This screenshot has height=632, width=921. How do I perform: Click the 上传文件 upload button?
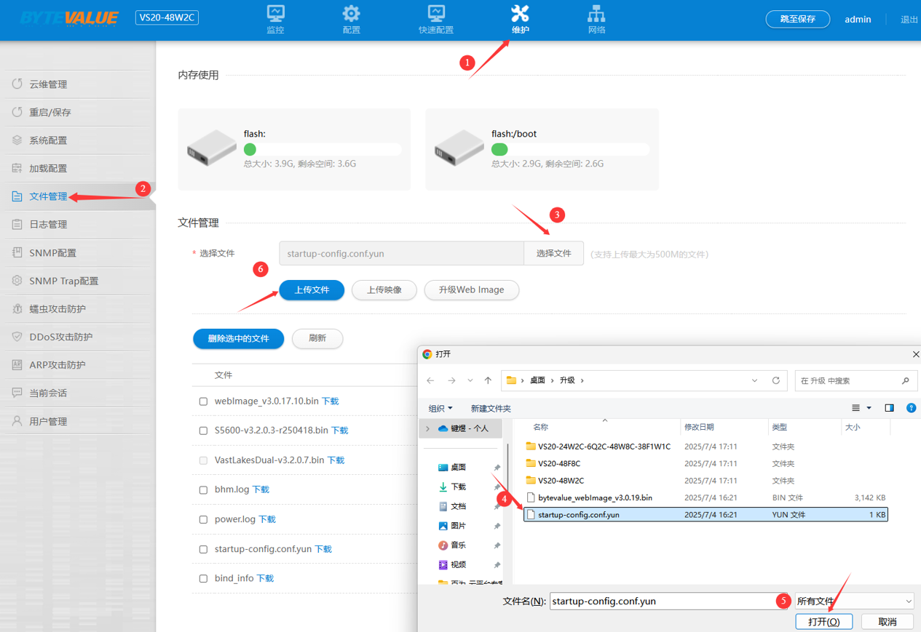[312, 290]
